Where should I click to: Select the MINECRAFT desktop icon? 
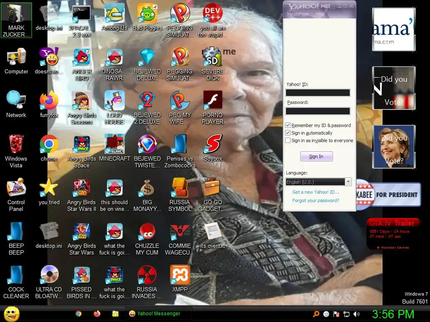click(114, 148)
